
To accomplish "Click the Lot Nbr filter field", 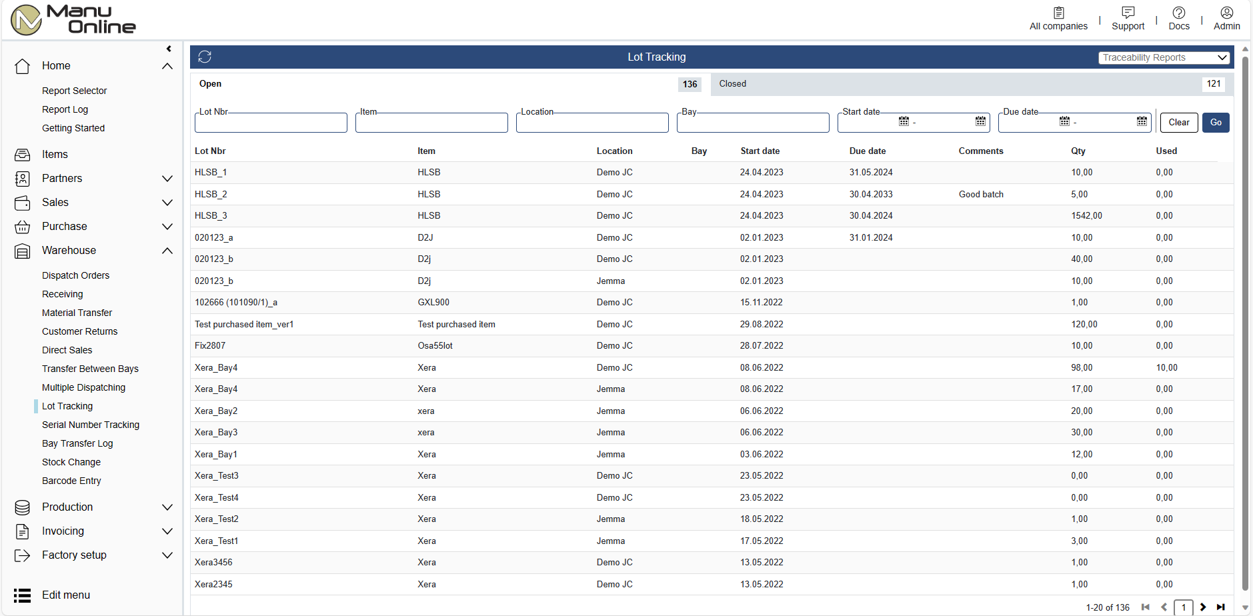I will click(271, 123).
